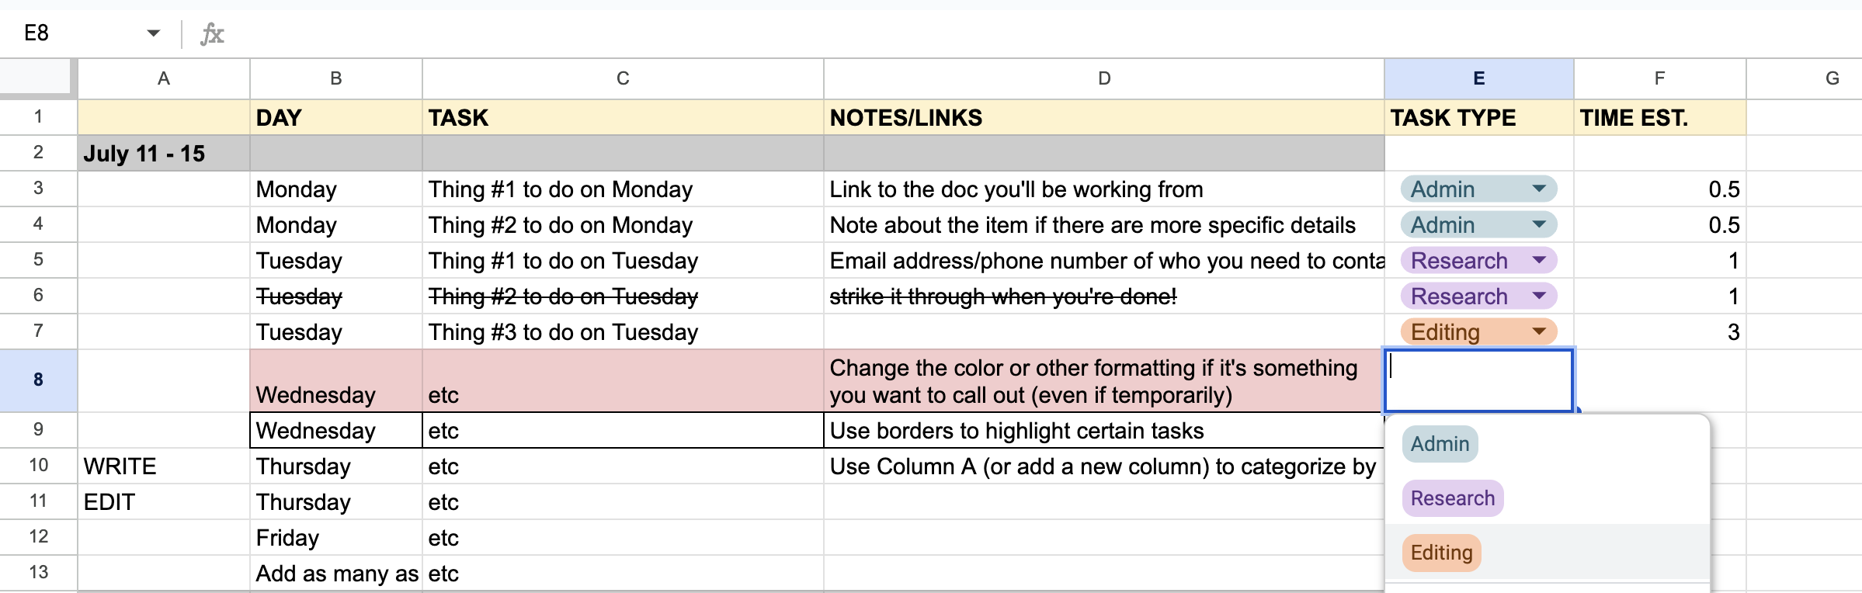Select column header E

[x=1477, y=78]
